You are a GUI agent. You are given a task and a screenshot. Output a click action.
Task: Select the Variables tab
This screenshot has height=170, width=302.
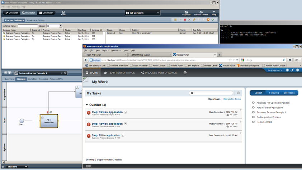pyautogui.click(x=33, y=79)
